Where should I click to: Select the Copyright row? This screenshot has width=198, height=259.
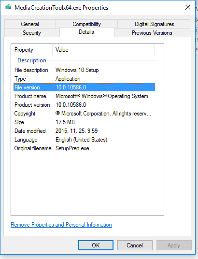coord(84,114)
